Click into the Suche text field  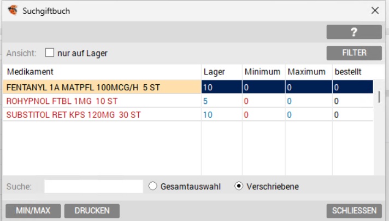pyautogui.click(x=93, y=187)
